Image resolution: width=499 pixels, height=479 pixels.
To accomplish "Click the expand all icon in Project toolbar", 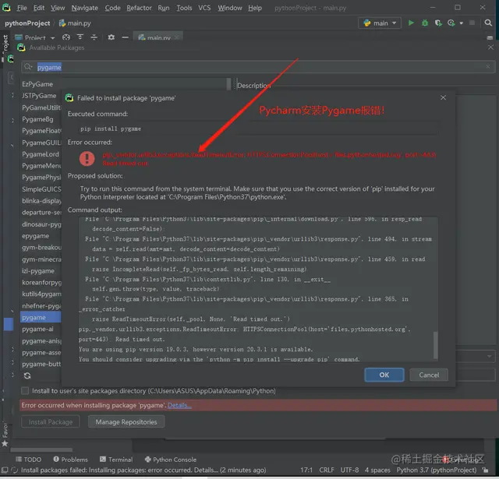I will tap(80, 37).
